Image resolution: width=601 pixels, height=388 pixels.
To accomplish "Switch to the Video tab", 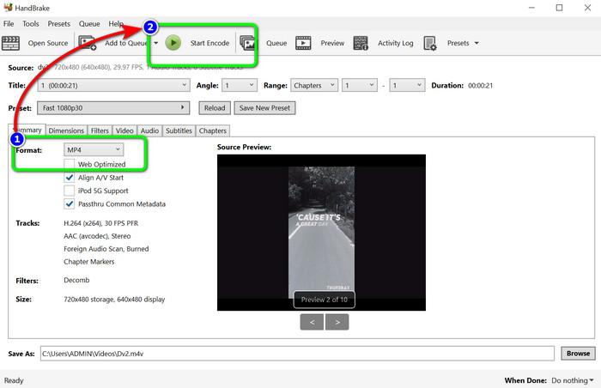I will (x=124, y=130).
